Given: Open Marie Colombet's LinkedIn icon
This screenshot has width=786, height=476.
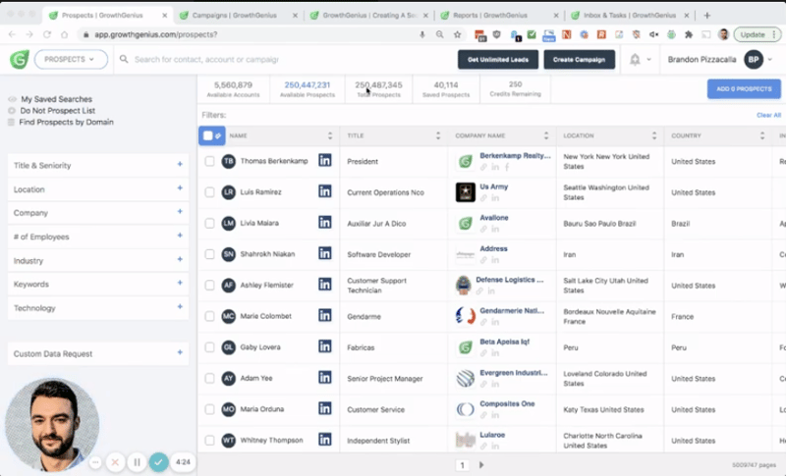Looking at the screenshot, I should [x=325, y=315].
